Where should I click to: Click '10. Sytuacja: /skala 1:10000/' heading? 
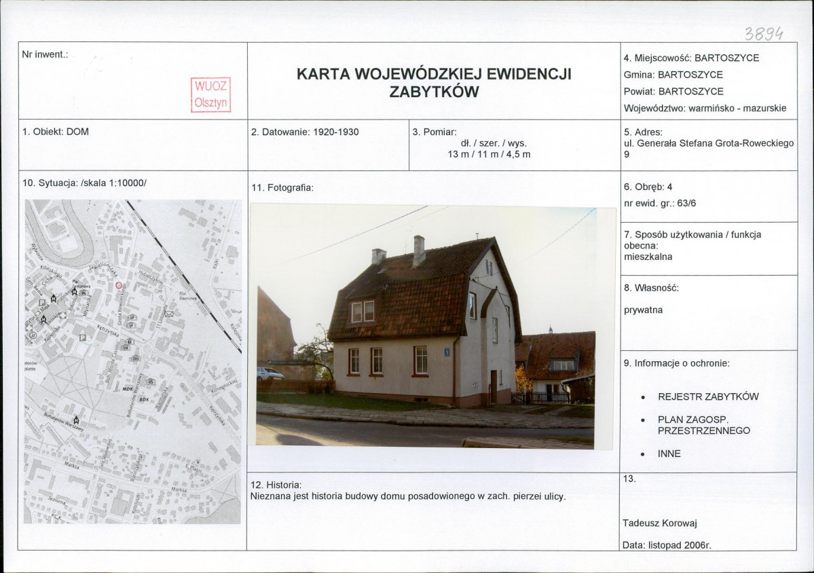(85, 183)
